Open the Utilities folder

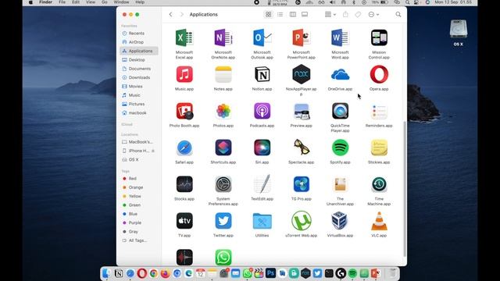[x=262, y=221]
